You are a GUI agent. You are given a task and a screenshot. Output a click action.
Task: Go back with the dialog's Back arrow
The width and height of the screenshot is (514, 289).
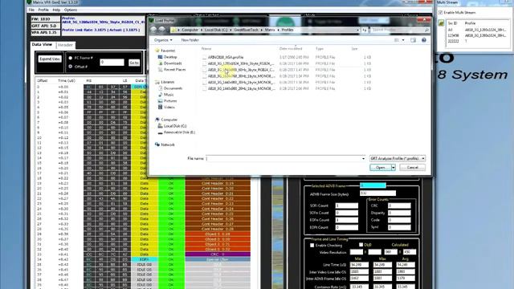pos(153,30)
